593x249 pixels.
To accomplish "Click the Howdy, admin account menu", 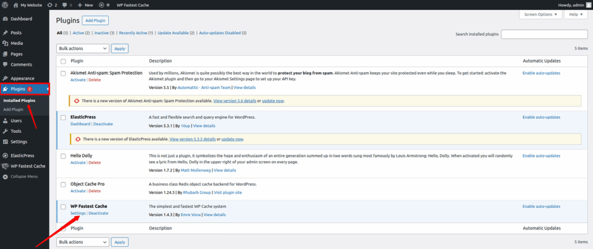I will (574, 5).
